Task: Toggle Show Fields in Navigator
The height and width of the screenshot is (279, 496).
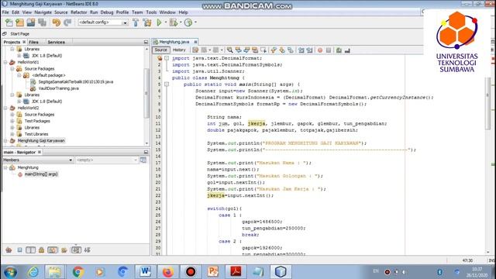Action: pyautogui.click(x=19, y=250)
